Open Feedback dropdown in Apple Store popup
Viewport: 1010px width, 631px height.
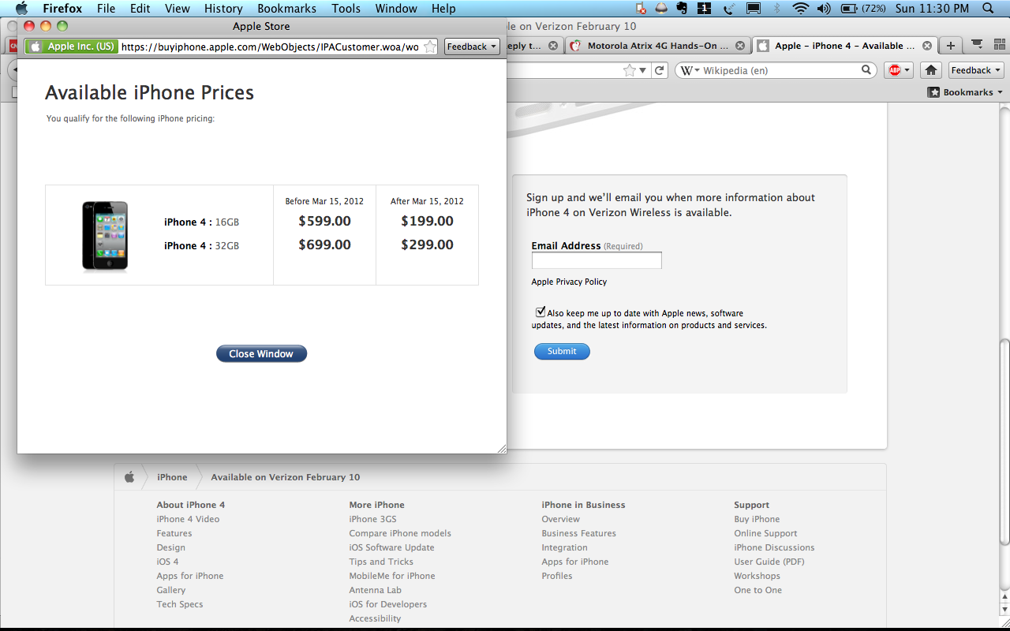pos(472,47)
